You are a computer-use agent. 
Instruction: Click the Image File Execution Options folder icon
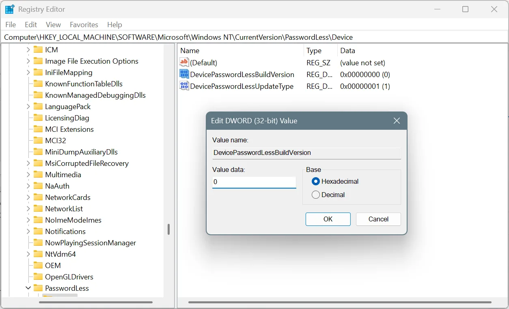pyautogui.click(x=38, y=61)
